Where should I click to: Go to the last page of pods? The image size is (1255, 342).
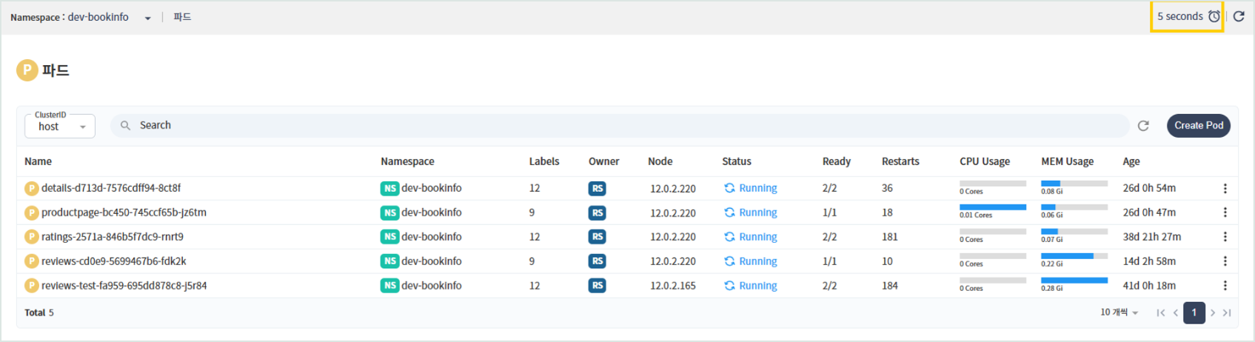click(1227, 313)
